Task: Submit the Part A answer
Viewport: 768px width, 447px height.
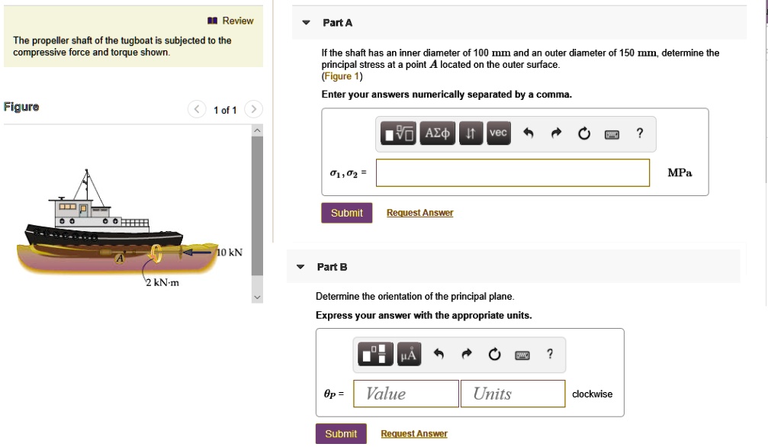Action: coord(346,213)
